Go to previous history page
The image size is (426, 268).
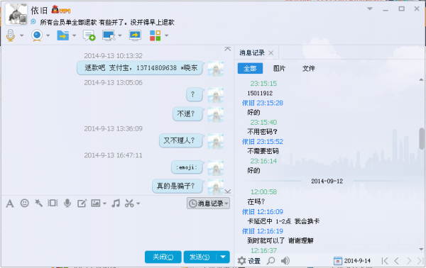(397, 261)
